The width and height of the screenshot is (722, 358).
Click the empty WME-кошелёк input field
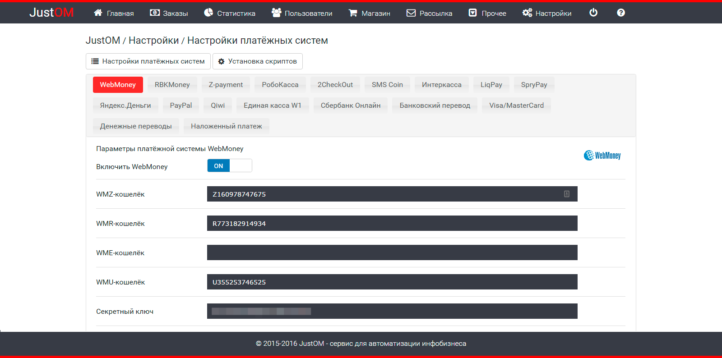(x=392, y=252)
